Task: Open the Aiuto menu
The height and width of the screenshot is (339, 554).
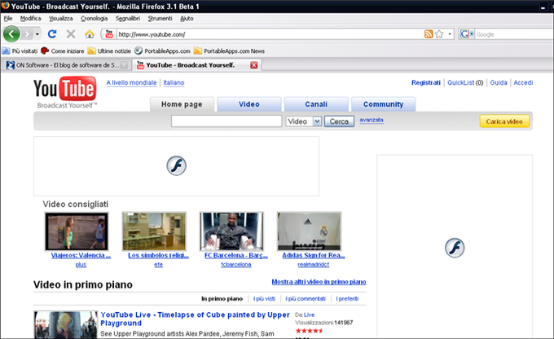Action: click(187, 19)
